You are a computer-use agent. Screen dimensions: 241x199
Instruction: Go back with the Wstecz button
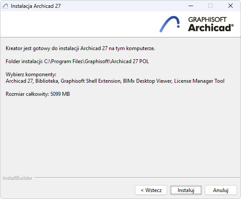pos(151,190)
